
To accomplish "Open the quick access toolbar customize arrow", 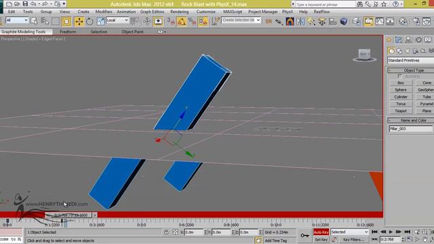I will [x=64, y=4].
